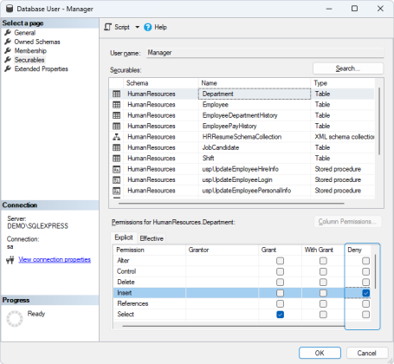
Task: Click the stored procedure icon for uspUpdateEmployeeLogin
Action: (116, 179)
